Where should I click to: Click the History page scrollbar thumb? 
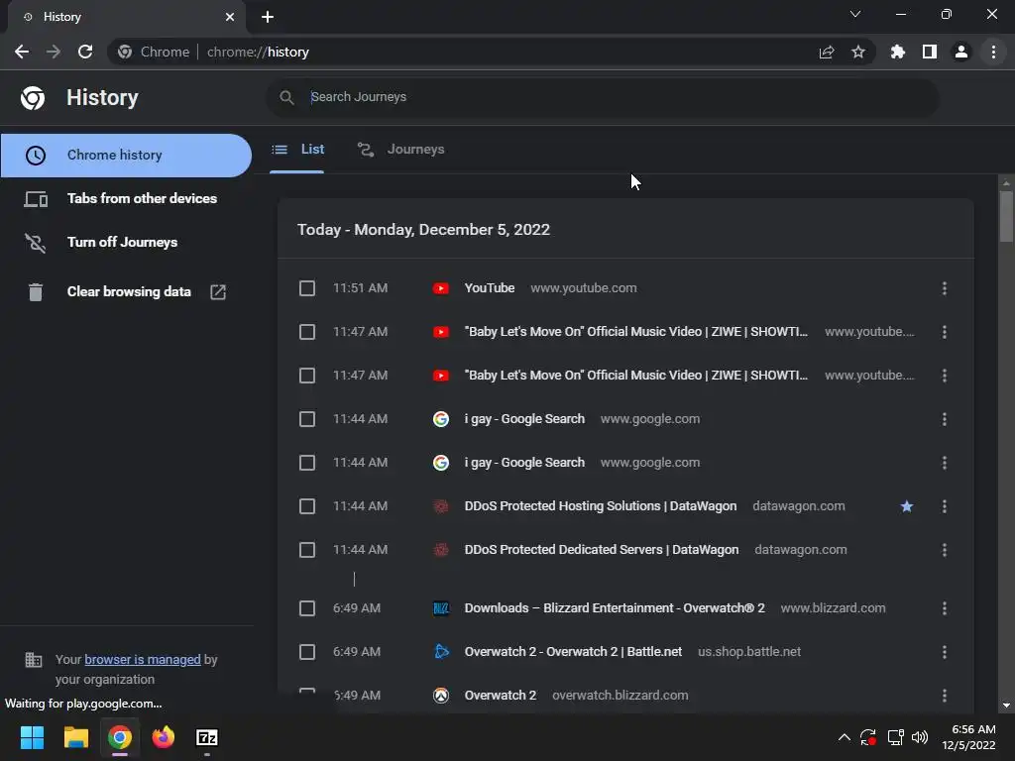pyautogui.click(x=1006, y=217)
